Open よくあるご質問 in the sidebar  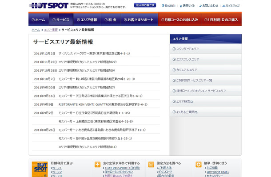206,112
